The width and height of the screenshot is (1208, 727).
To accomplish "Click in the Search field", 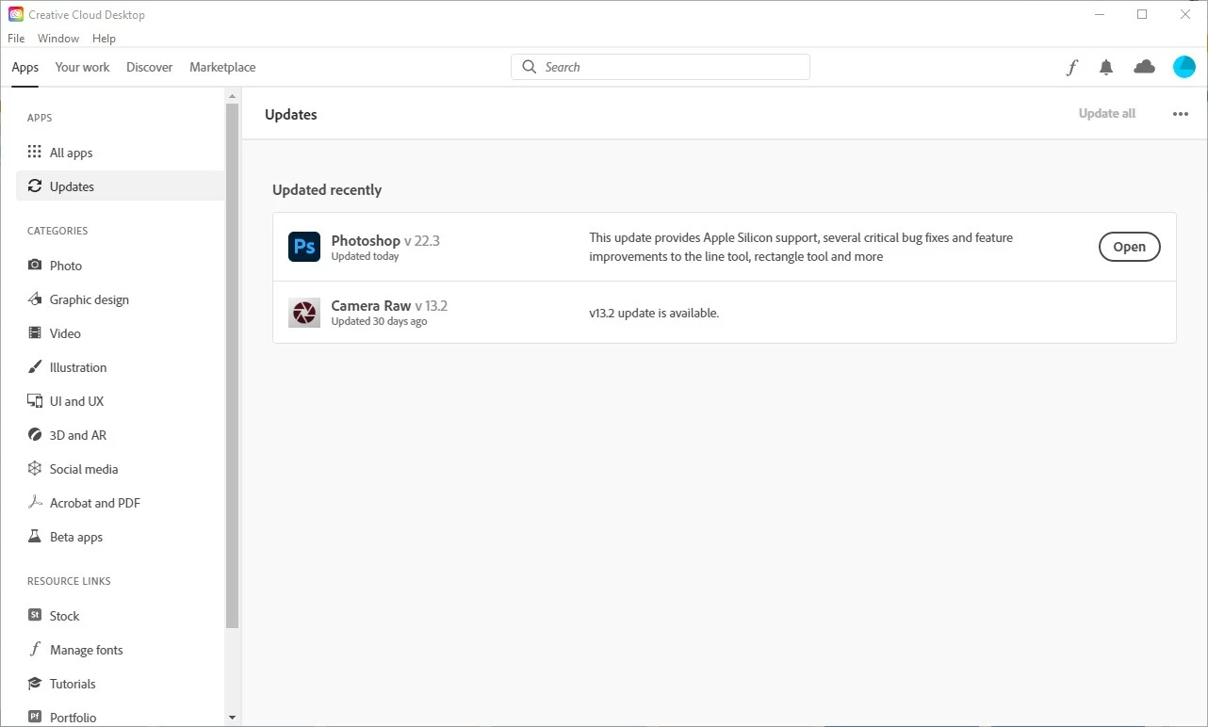I will [661, 67].
